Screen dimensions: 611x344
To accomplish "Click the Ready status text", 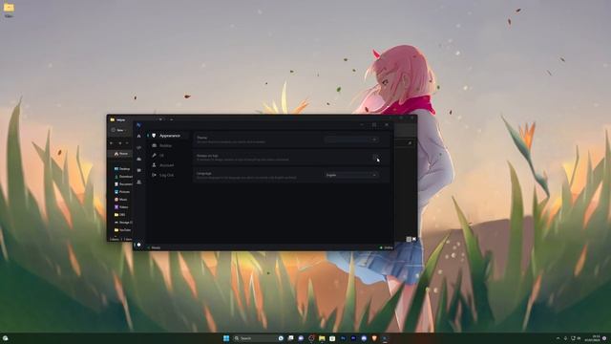I will [156, 247].
